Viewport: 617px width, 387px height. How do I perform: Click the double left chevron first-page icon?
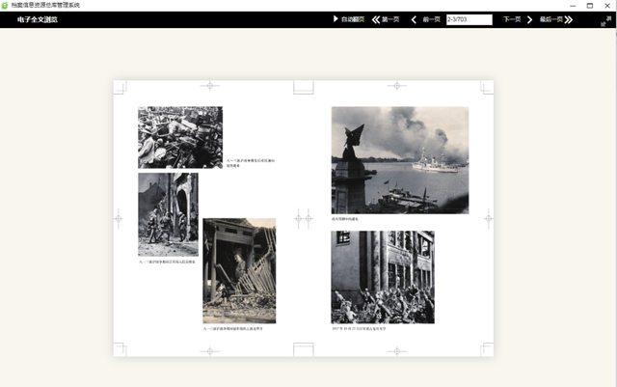click(x=376, y=19)
